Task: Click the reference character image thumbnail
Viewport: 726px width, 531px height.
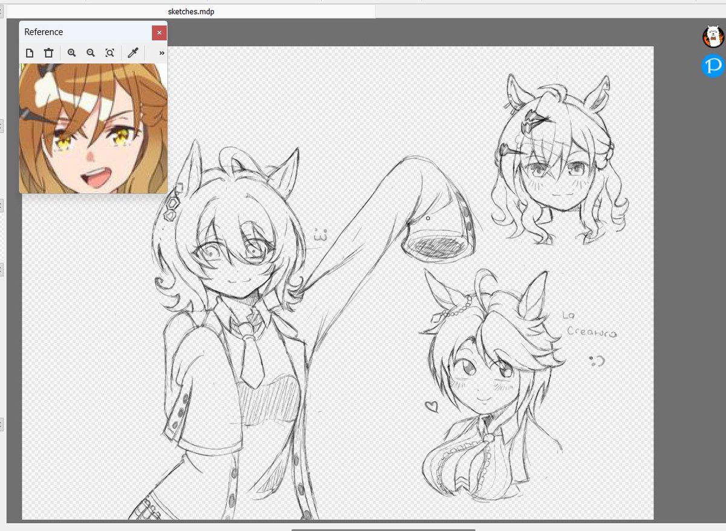Action: (93, 128)
